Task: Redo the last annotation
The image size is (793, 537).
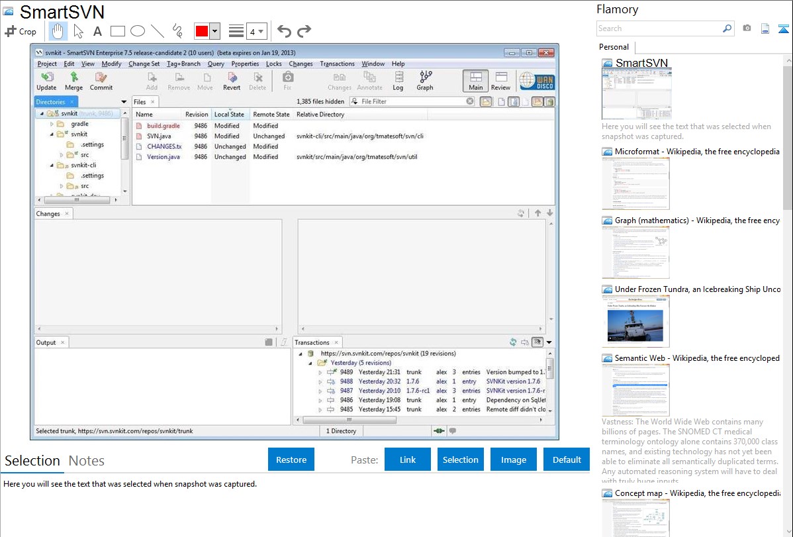Action: [304, 31]
